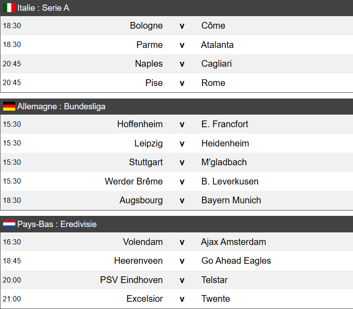
Task: Open the Stuttgart v M'gladbach match
Action: click(x=176, y=162)
